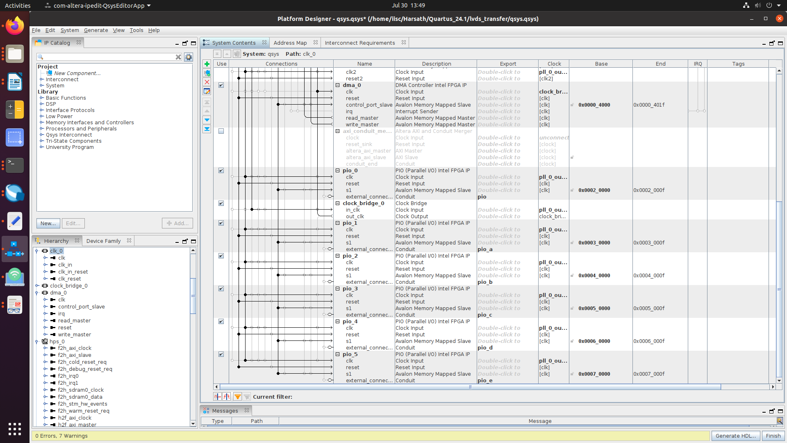Click the orange funnel filter icon
Screen dimensions: 787x443
pyautogui.click(x=237, y=397)
